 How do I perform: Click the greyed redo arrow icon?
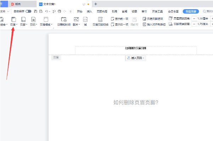tap(65, 12)
